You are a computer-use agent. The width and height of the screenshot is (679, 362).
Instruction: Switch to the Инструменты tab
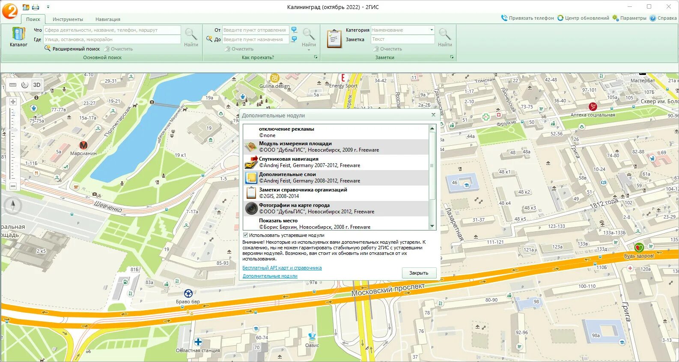coord(68,19)
